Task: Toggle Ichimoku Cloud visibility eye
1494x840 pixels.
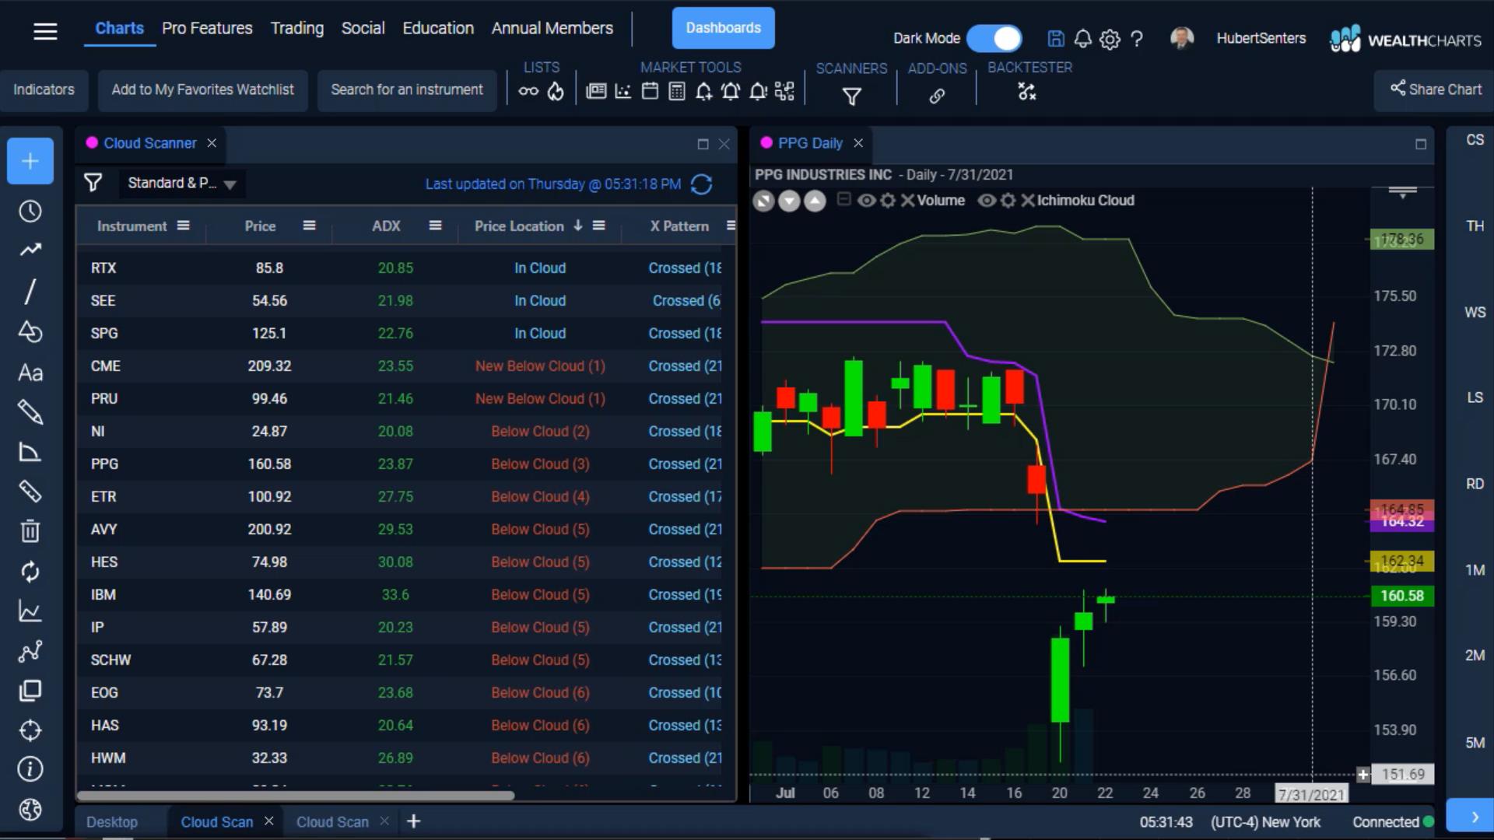Action: [987, 201]
